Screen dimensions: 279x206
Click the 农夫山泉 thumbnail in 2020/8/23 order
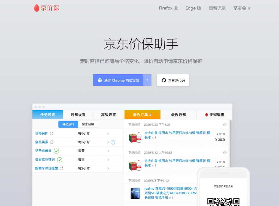click(x=135, y=137)
